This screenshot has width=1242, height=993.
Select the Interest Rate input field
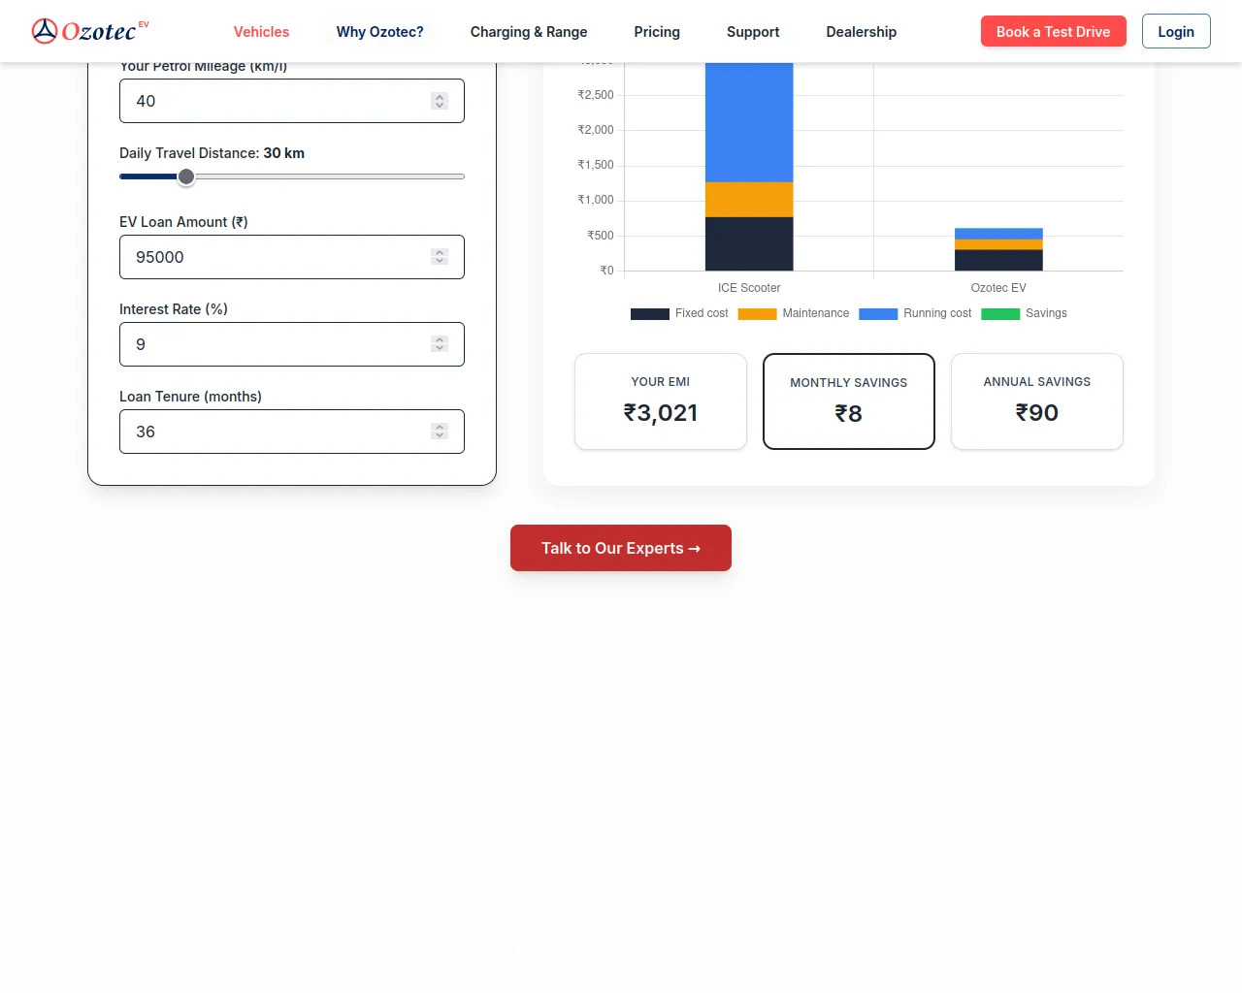click(292, 344)
